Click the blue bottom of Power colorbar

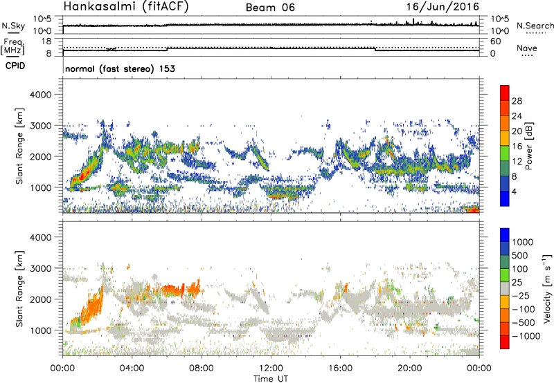click(x=505, y=198)
